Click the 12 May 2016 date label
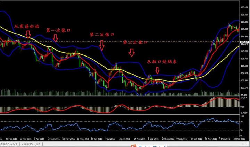This screenshot has width=250, height=147. (68, 139)
